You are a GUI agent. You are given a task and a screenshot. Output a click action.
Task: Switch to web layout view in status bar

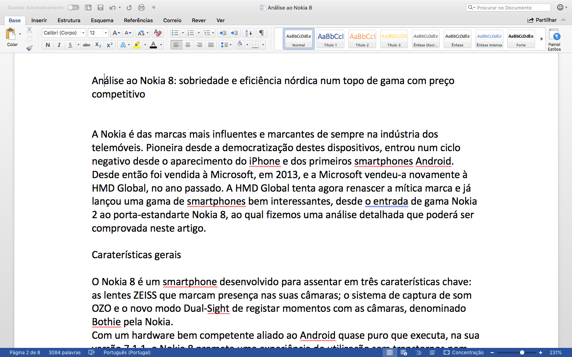[x=404, y=352]
